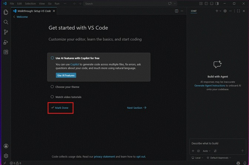Split the editor to the right
Image resolution: width=249 pixels, height=165 pixels.
176,11
